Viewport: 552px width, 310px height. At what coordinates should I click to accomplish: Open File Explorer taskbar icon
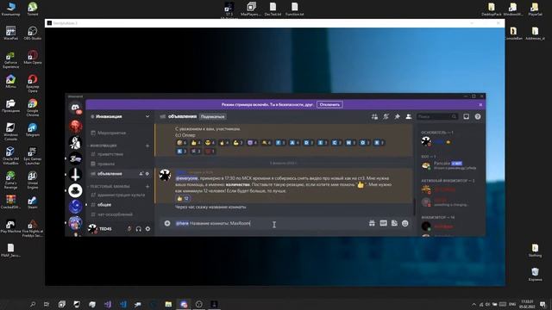click(x=168, y=304)
